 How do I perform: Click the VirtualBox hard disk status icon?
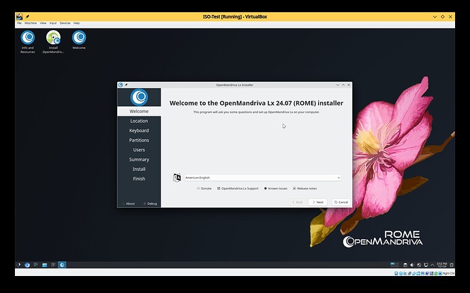pyautogui.click(x=396, y=273)
